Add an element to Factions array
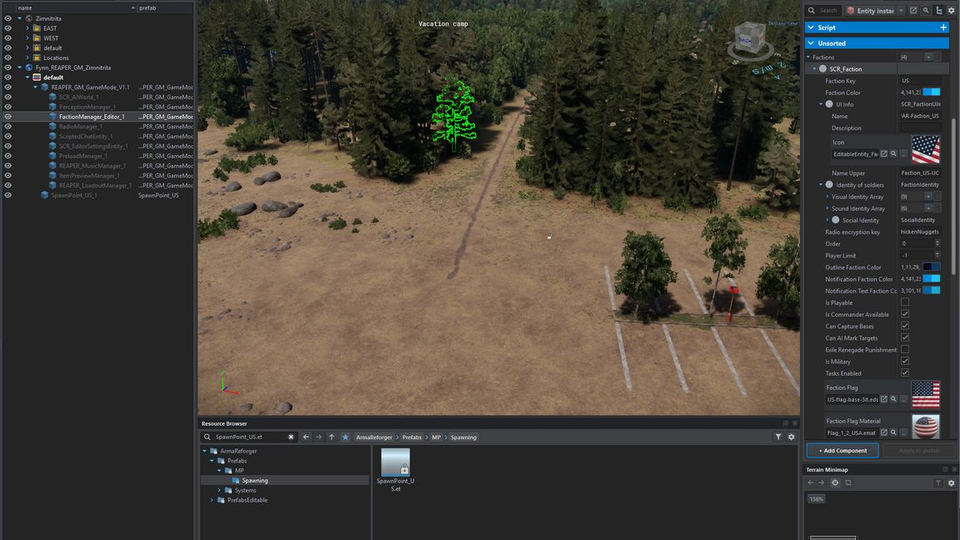The image size is (960, 540). pos(928,57)
